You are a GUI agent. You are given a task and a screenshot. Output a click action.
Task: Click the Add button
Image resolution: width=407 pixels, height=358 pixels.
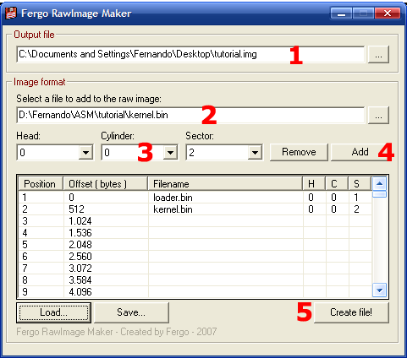pos(360,152)
